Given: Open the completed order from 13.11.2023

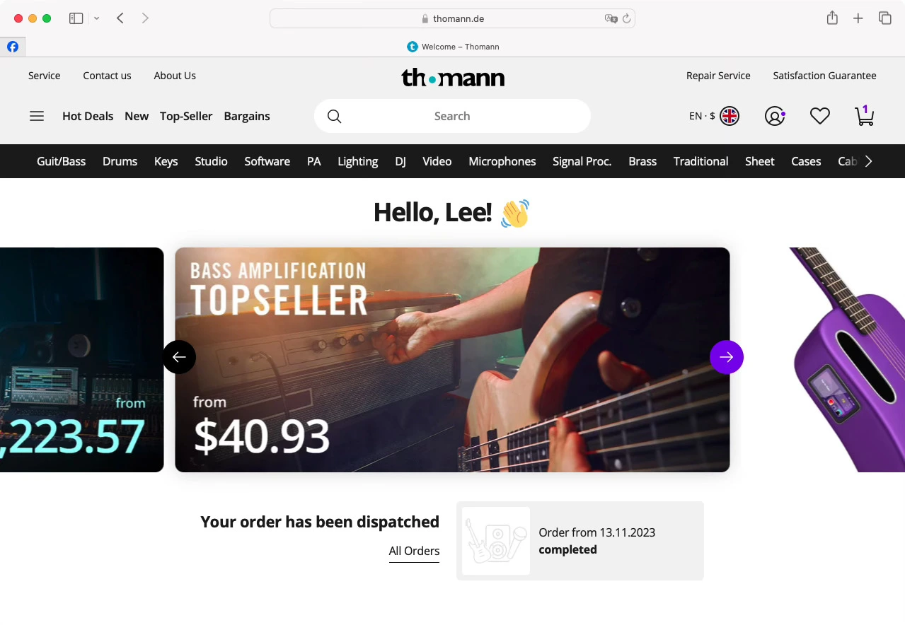Looking at the screenshot, I should point(580,541).
